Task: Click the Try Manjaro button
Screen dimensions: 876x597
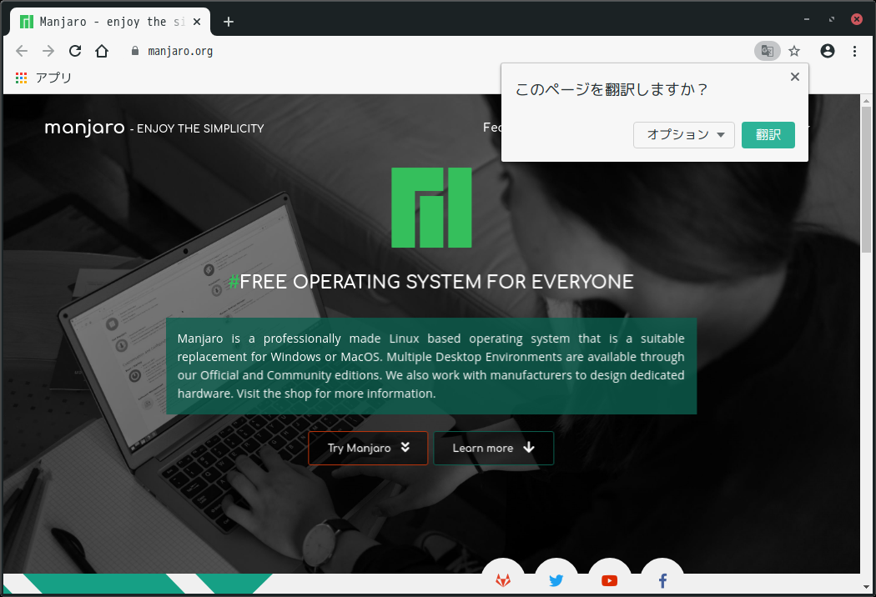Action: click(368, 448)
